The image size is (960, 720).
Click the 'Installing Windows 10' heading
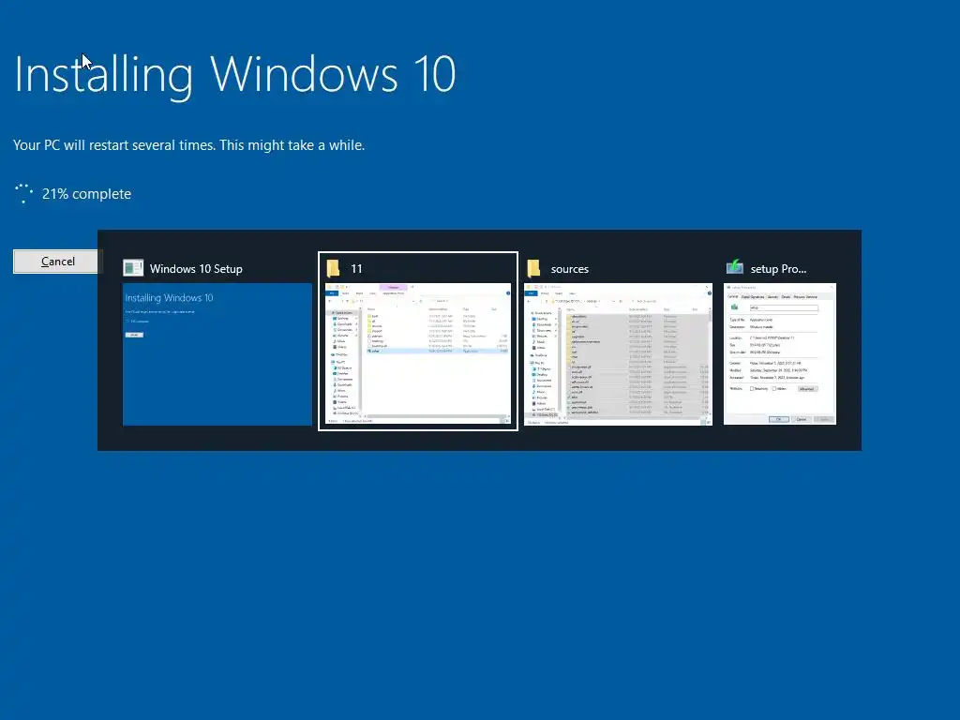coord(234,75)
